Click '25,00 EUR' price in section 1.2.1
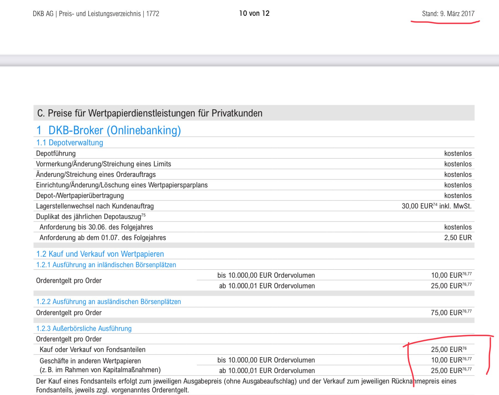Viewport: 499px width, 395px height. pos(451,286)
